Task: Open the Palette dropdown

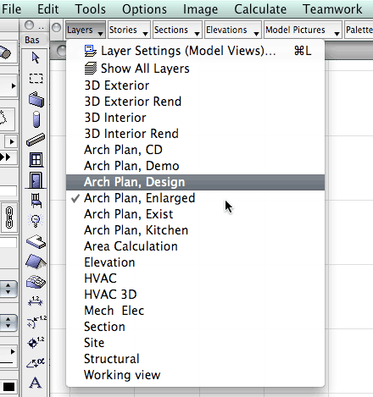Action: point(359,30)
